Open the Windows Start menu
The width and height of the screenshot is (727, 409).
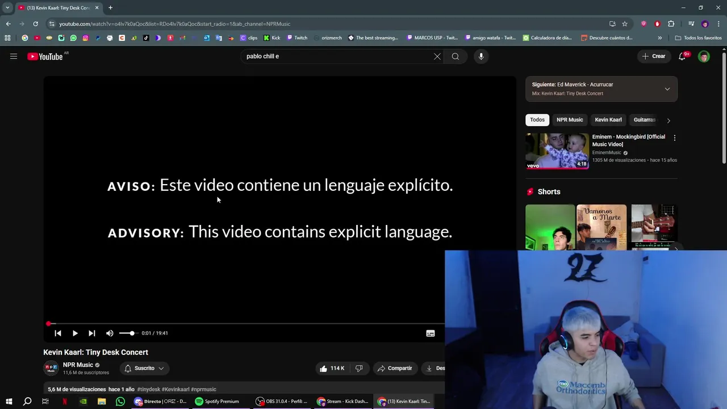tap(9, 402)
